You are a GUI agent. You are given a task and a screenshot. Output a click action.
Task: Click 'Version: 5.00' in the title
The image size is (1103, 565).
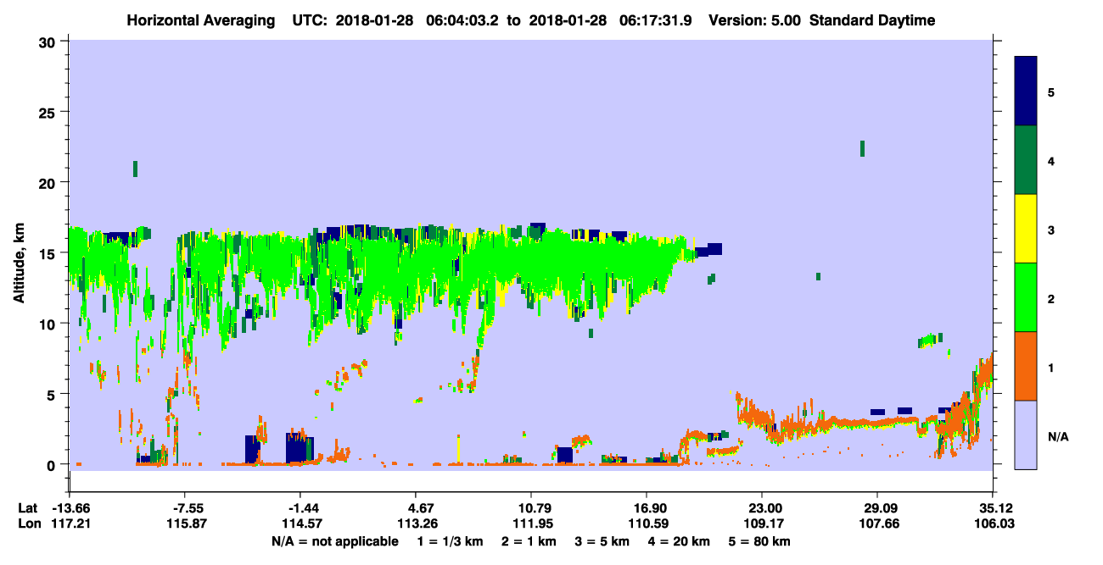(757, 20)
